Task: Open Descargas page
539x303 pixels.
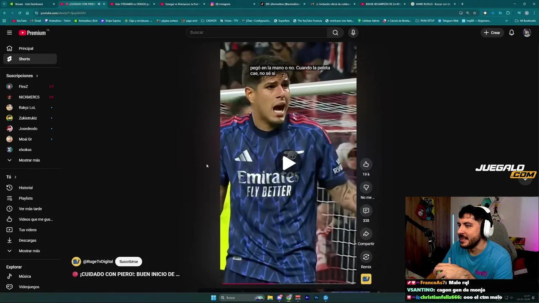Action: point(30,240)
